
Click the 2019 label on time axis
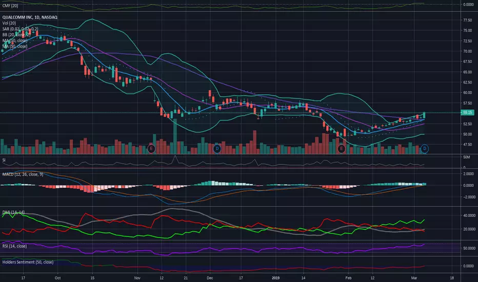click(275, 278)
